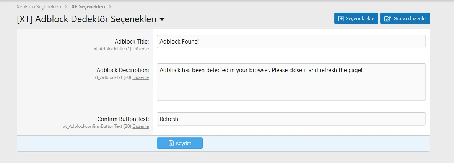
Task: Focus the Adblock Title text field
Action: tap(291, 42)
